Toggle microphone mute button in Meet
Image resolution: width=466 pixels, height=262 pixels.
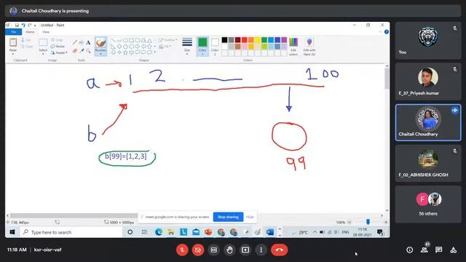point(182,250)
